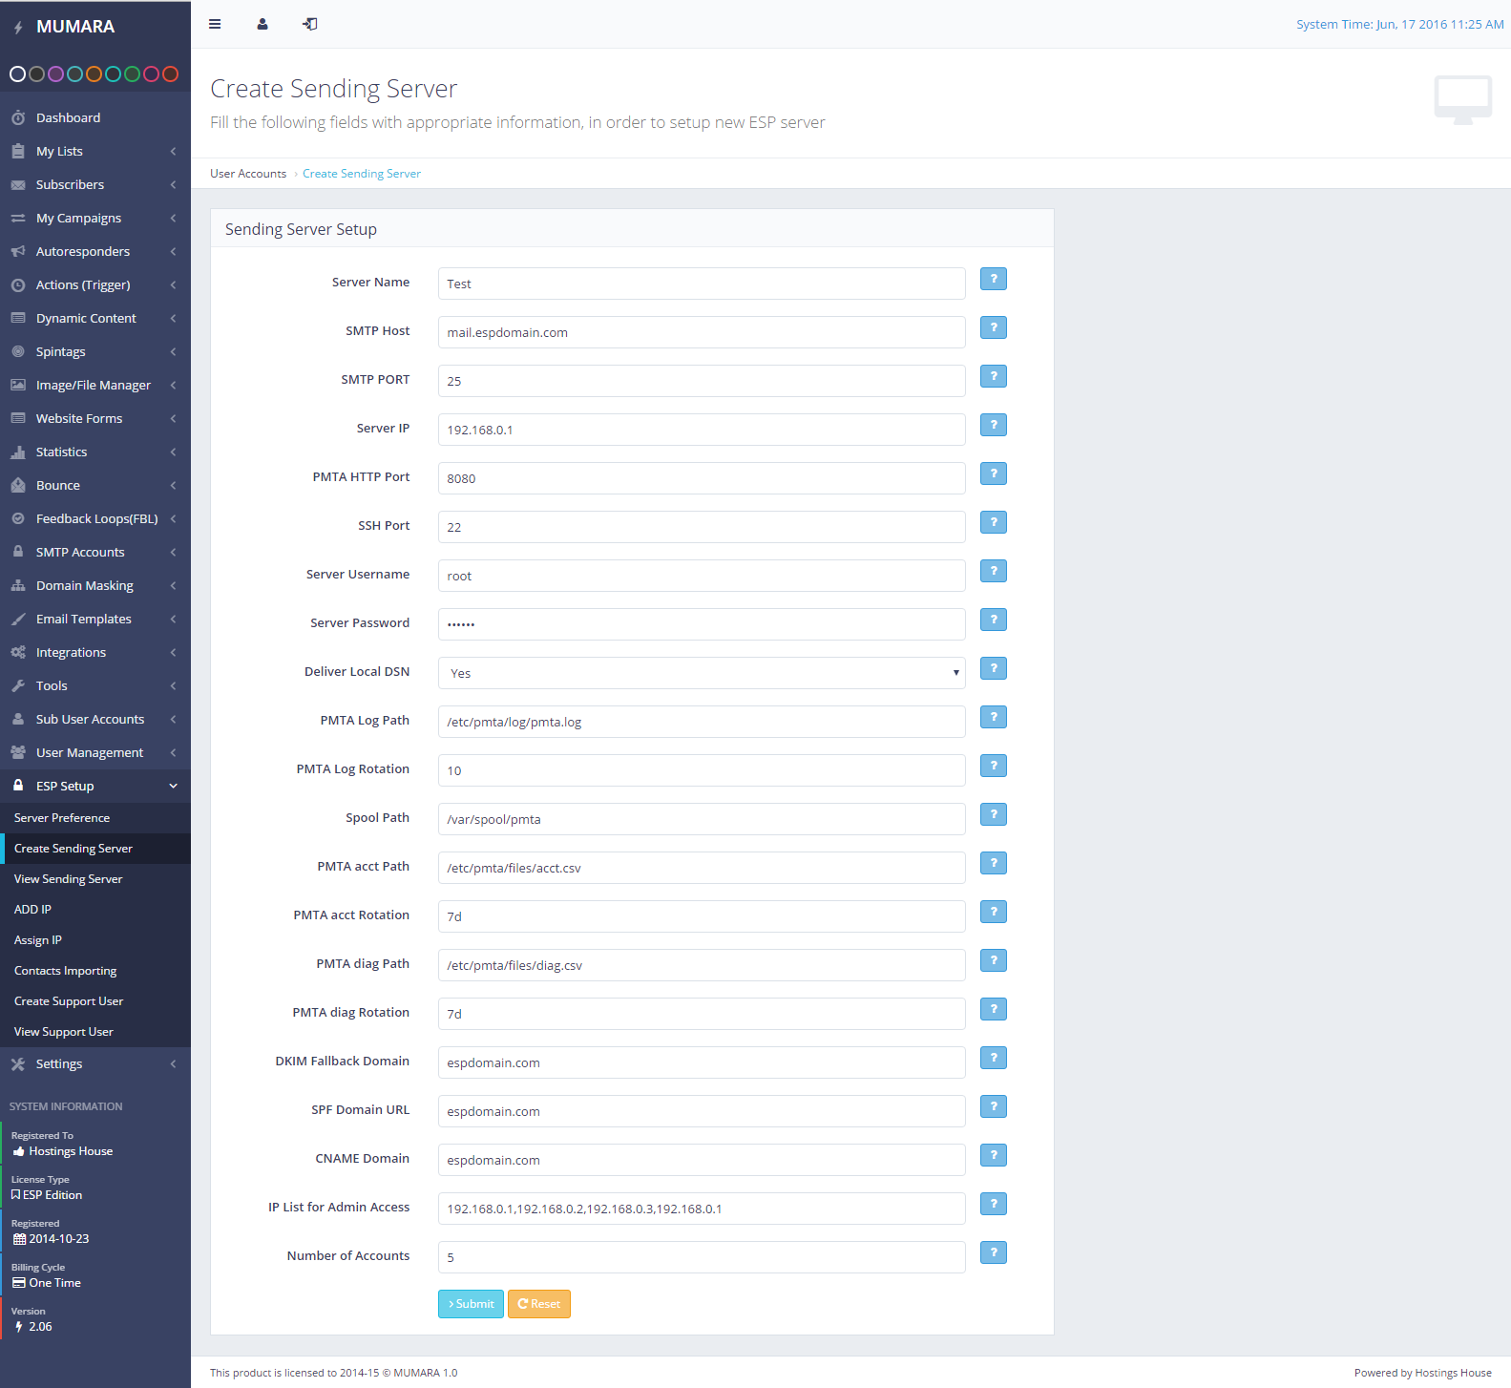Open help for Number of Accounts

coord(993,1252)
